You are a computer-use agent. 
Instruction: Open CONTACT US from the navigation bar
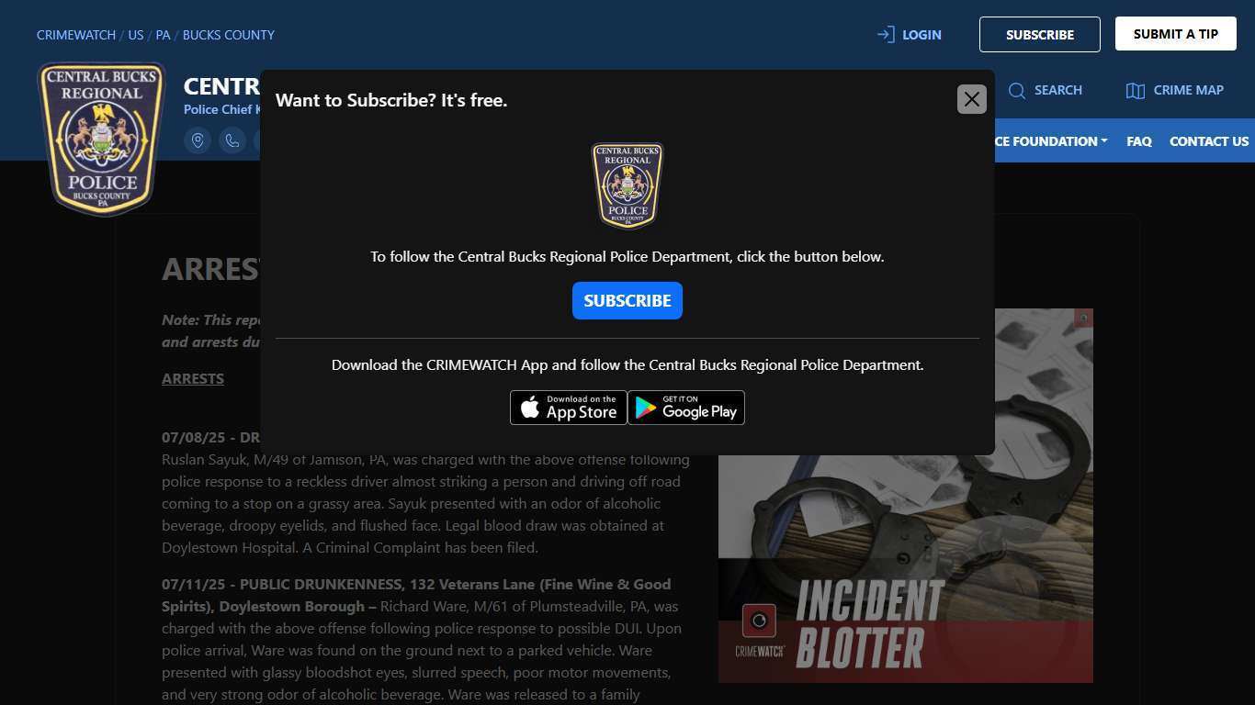(x=1208, y=141)
